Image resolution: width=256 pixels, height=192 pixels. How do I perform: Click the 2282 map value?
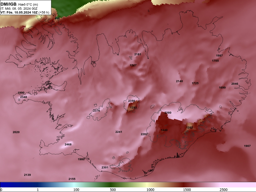tap(144, 134)
